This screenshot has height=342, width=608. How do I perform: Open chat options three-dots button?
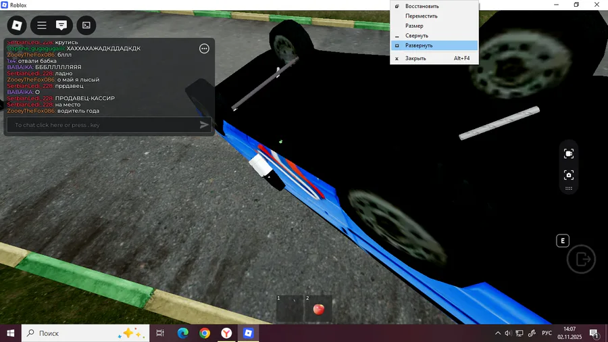(204, 49)
